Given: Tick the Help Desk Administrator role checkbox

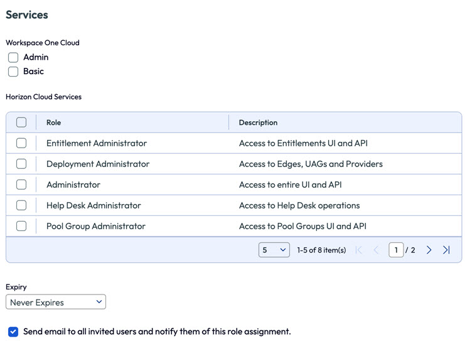Looking at the screenshot, I should (x=21, y=205).
